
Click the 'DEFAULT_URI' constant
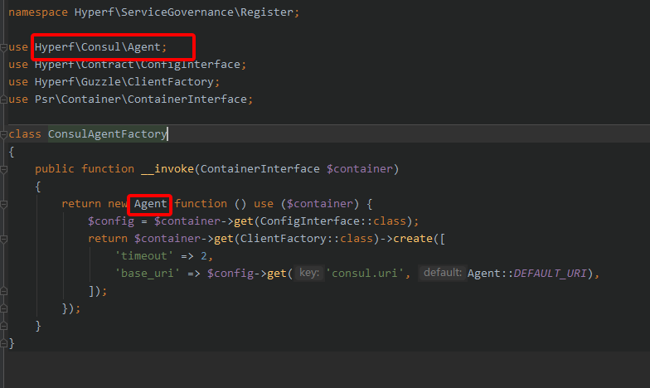(x=551, y=274)
